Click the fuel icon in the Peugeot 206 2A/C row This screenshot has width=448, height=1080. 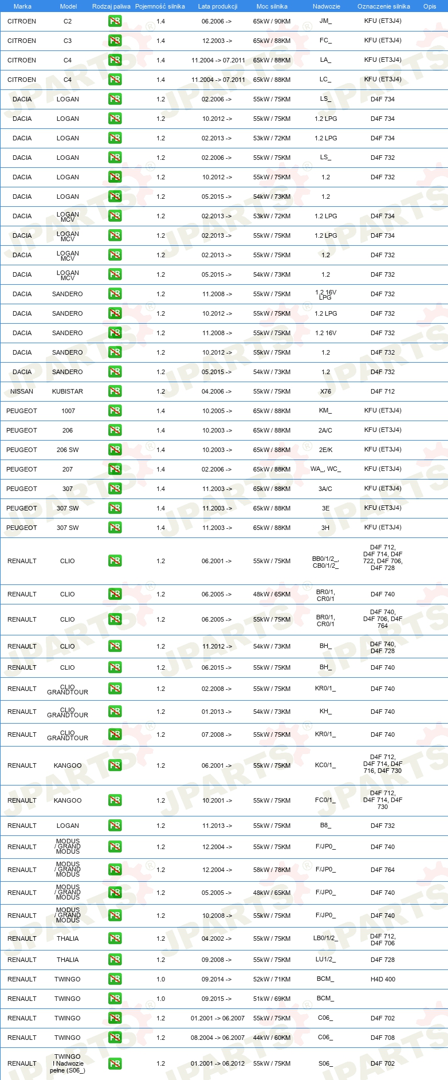click(115, 430)
